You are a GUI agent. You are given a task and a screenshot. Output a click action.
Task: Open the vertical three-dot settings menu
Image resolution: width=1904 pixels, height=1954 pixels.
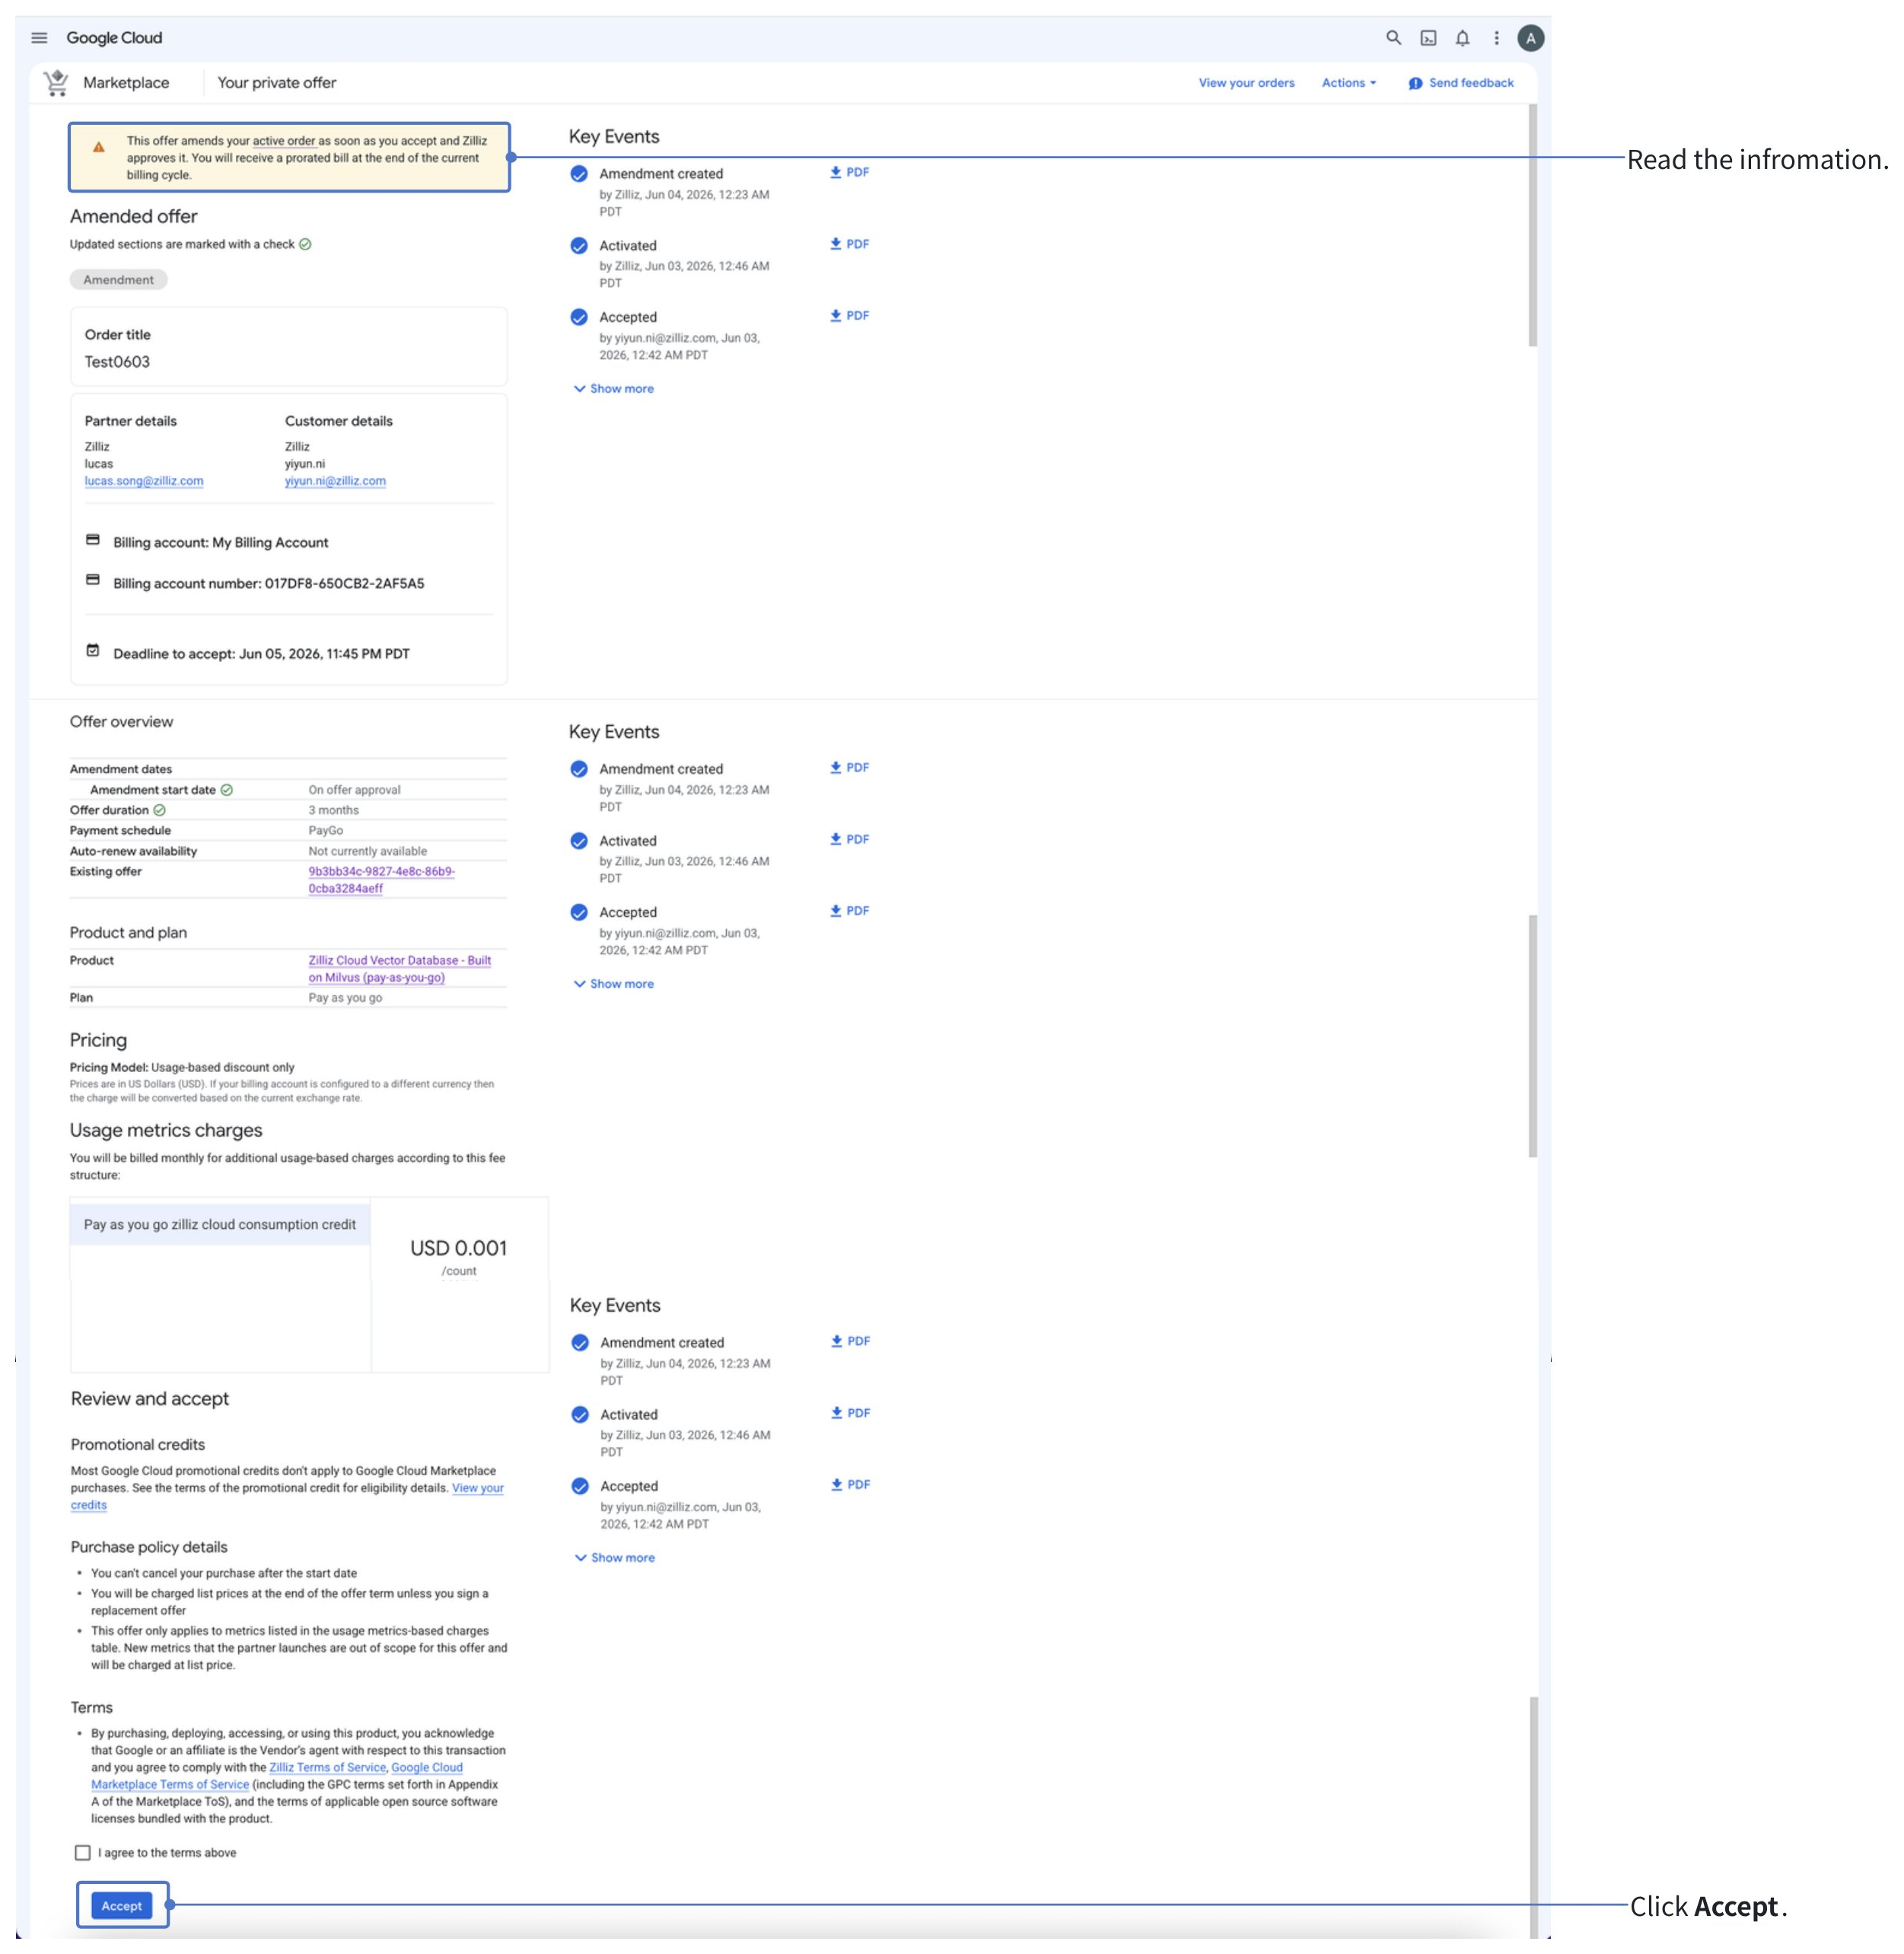(1496, 38)
